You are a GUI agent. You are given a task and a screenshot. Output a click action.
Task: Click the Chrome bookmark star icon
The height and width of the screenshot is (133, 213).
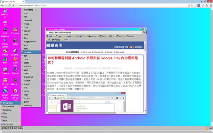point(195,5)
